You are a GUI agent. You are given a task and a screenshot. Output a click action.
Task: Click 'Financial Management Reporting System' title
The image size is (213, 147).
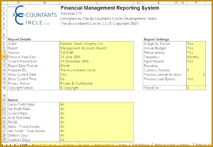(110, 8)
